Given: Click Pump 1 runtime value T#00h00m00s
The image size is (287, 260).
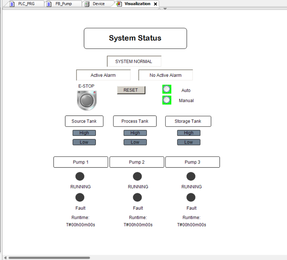Looking at the screenshot, I should pyautogui.click(x=80, y=225).
